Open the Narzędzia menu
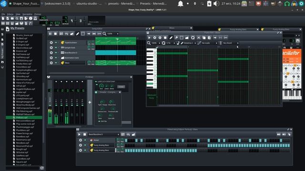This screenshot has height=171, width=305. point(27,14)
